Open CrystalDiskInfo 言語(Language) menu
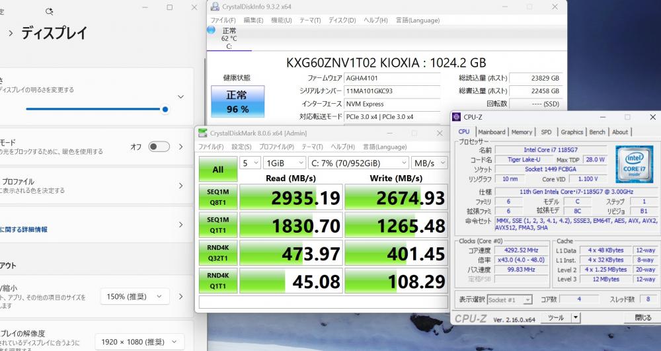Screen dimensions: 661x351 click(417, 20)
